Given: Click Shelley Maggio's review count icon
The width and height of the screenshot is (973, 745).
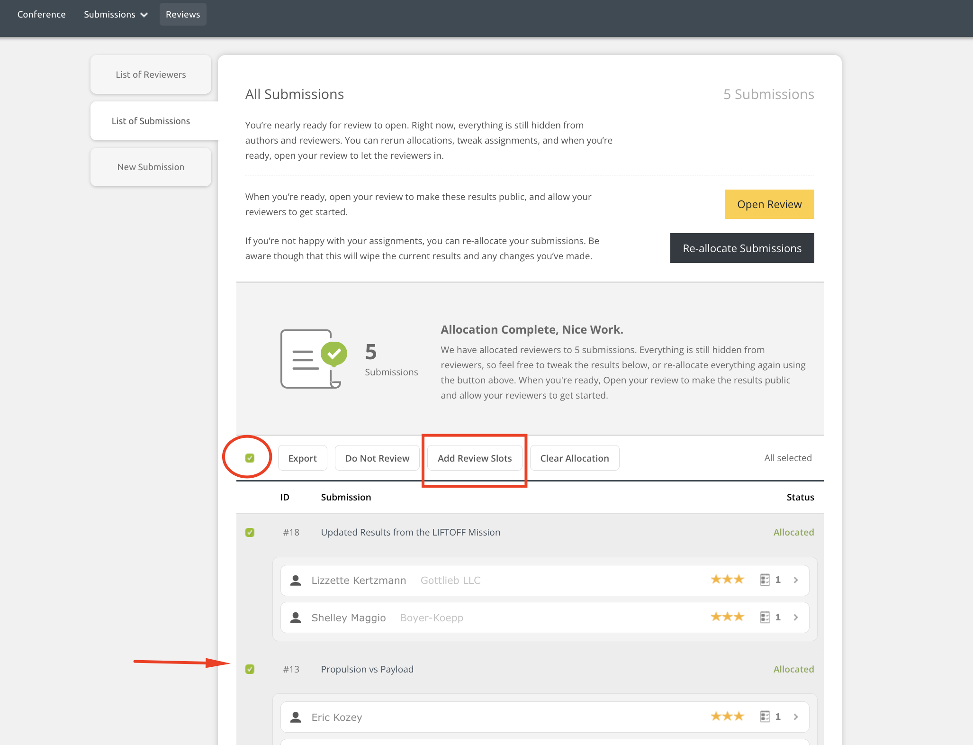Looking at the screenshot, I should coord(765,617).
